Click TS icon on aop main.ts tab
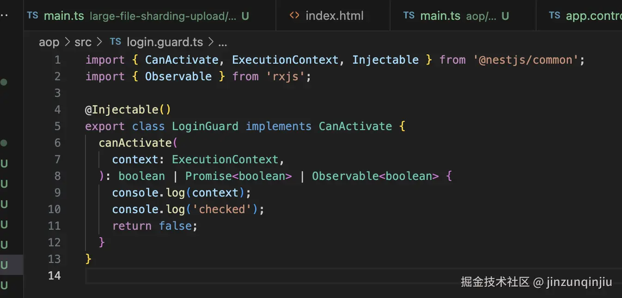 coord(409,16)
